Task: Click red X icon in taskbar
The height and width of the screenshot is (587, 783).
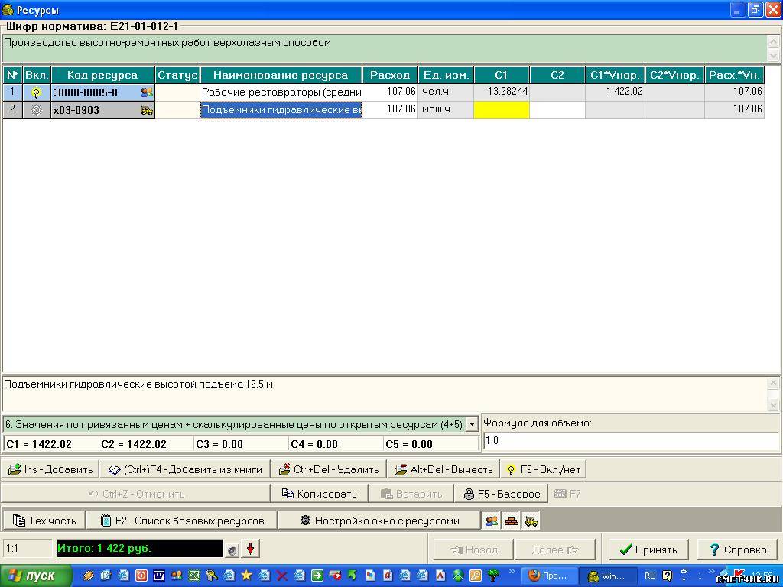Action: (x=282, y=576)
